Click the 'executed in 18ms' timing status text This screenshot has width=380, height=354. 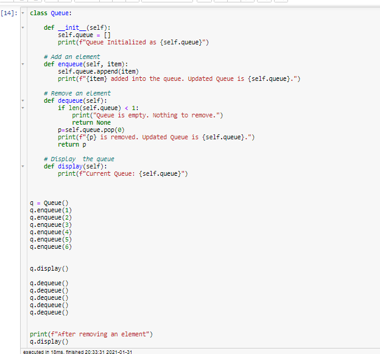pyautogui.click(x=77, y=352)
